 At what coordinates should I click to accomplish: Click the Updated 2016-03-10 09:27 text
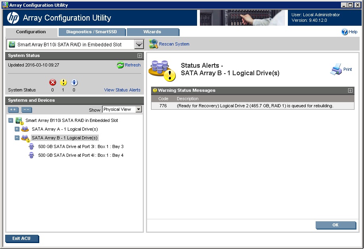click(x=34, y=65)
